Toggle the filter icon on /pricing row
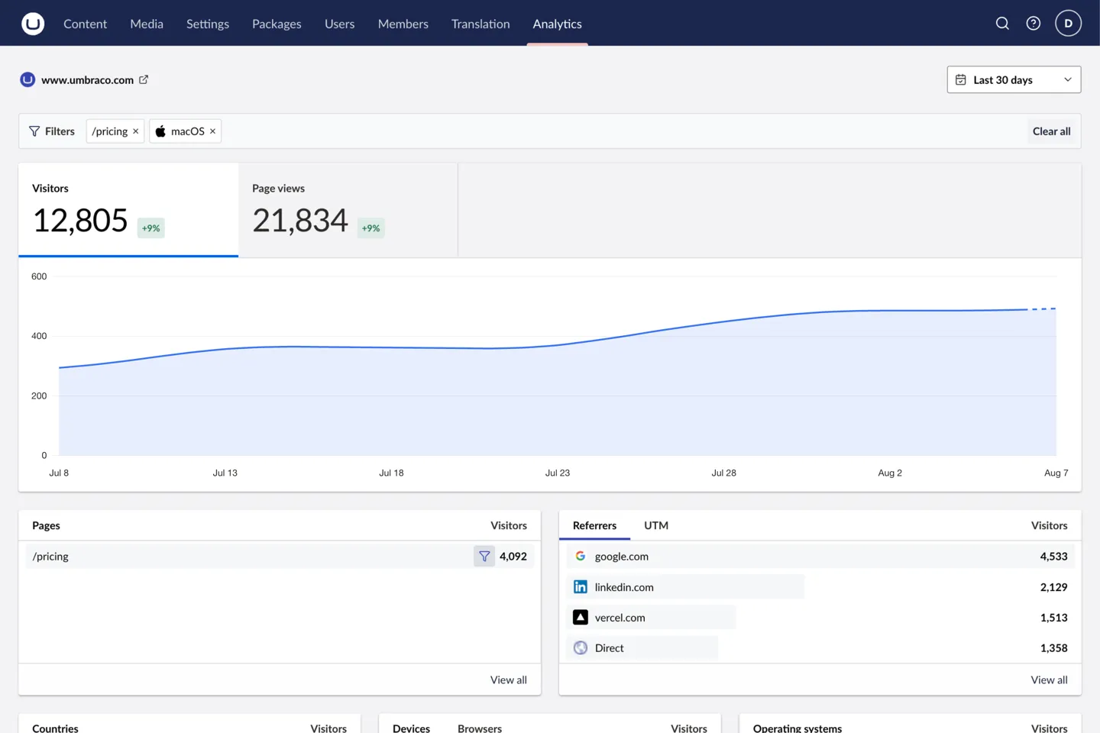 484,557
